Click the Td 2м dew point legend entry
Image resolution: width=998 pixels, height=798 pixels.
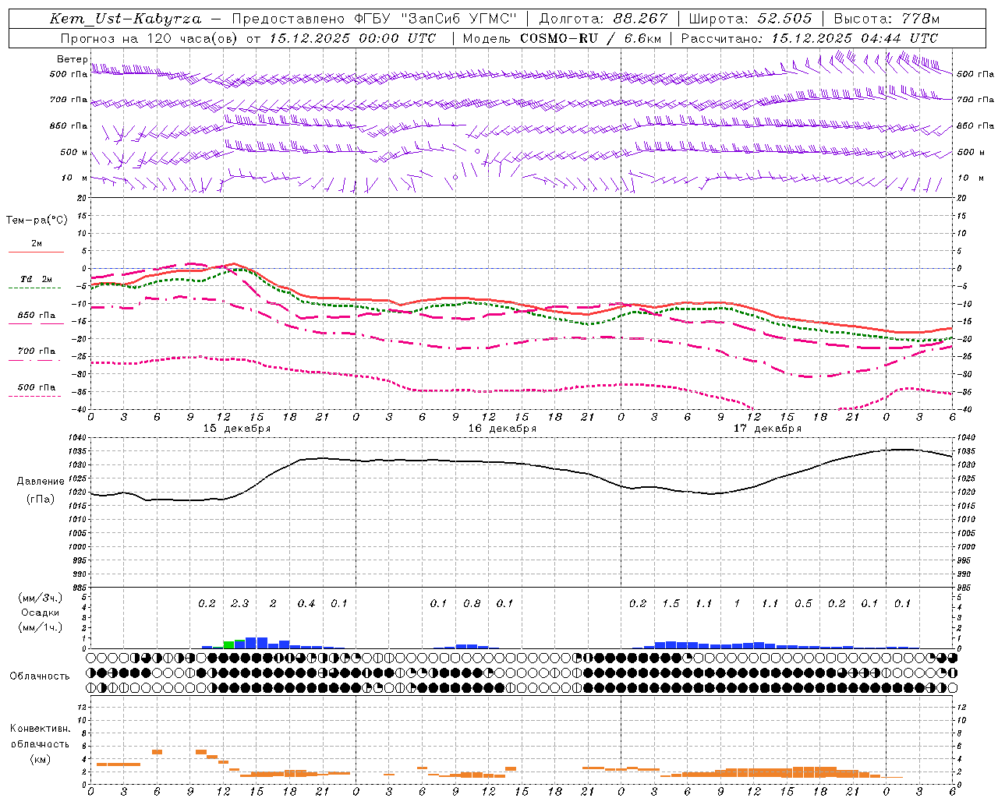(37, 279)
